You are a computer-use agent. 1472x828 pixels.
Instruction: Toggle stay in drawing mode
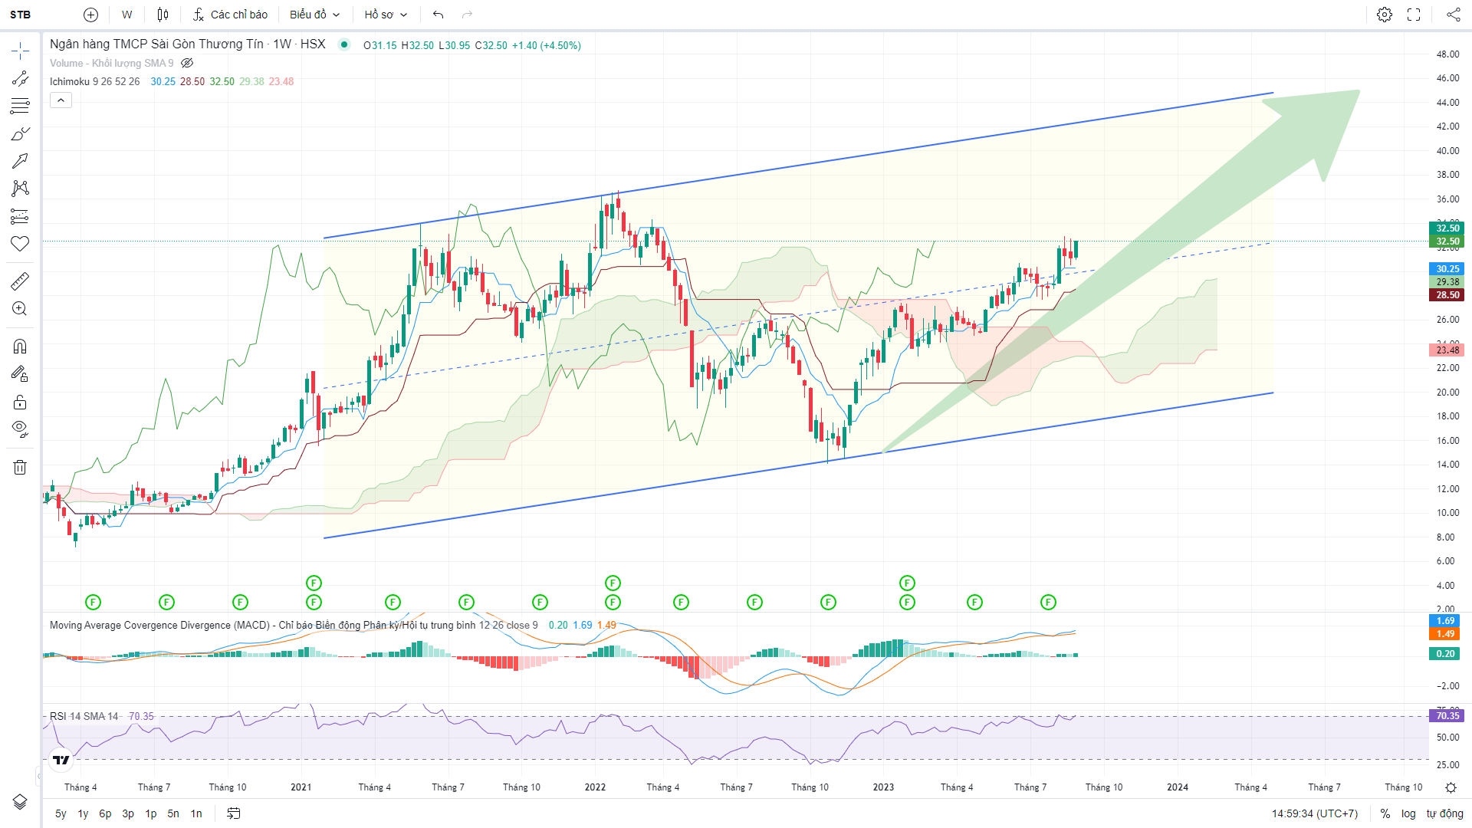click(x=20, y=374)
